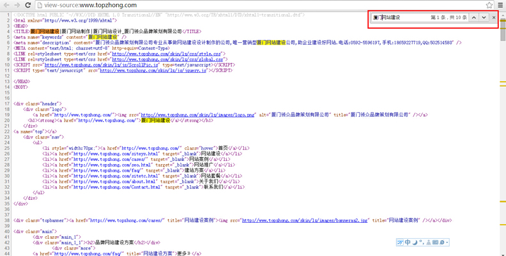The image size is (506, 256).
Task: Click the scrollbar up arrow
Action: pyautogui.click(x=503, y=15)
